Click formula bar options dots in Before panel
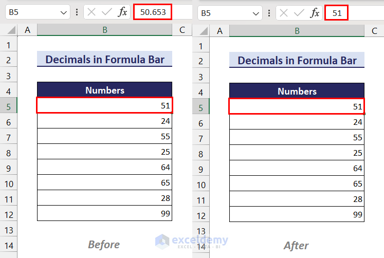Screen dimensions: 384x258 [77, 12]
